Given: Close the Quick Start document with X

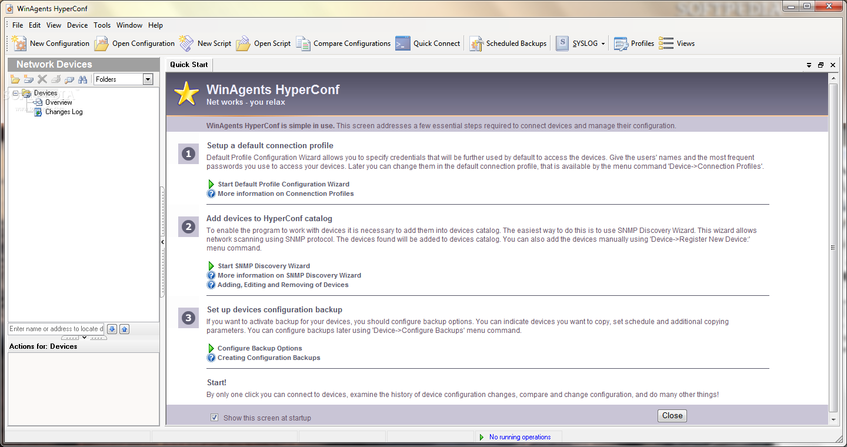Looking at the screenshot, I should (x=833, y=65).
